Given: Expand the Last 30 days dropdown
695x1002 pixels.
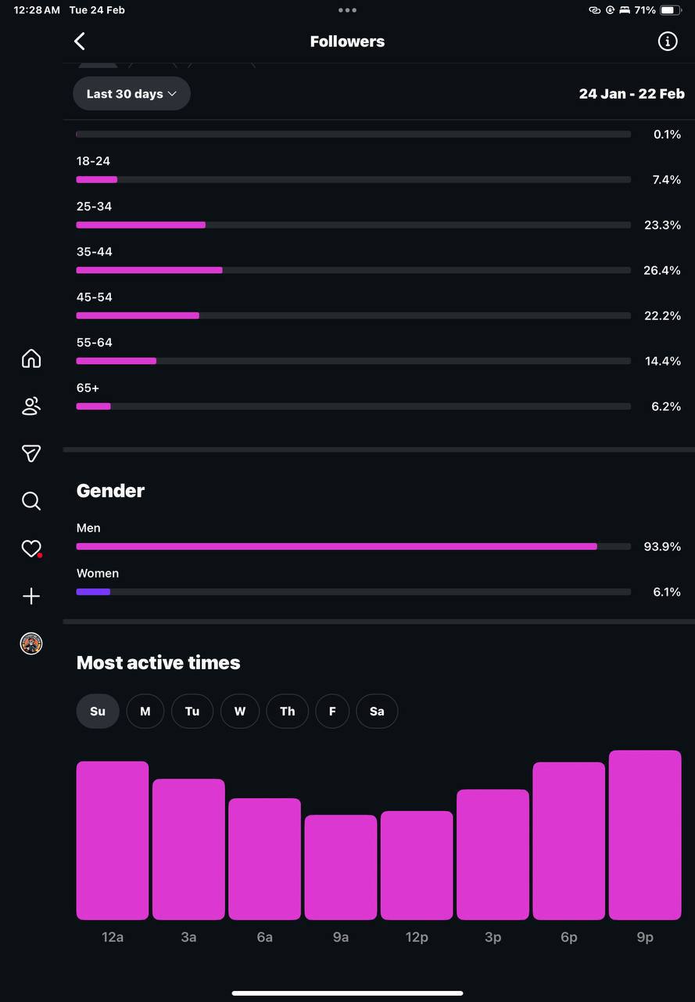Looking at the screenshot, I should pos(131,93).
